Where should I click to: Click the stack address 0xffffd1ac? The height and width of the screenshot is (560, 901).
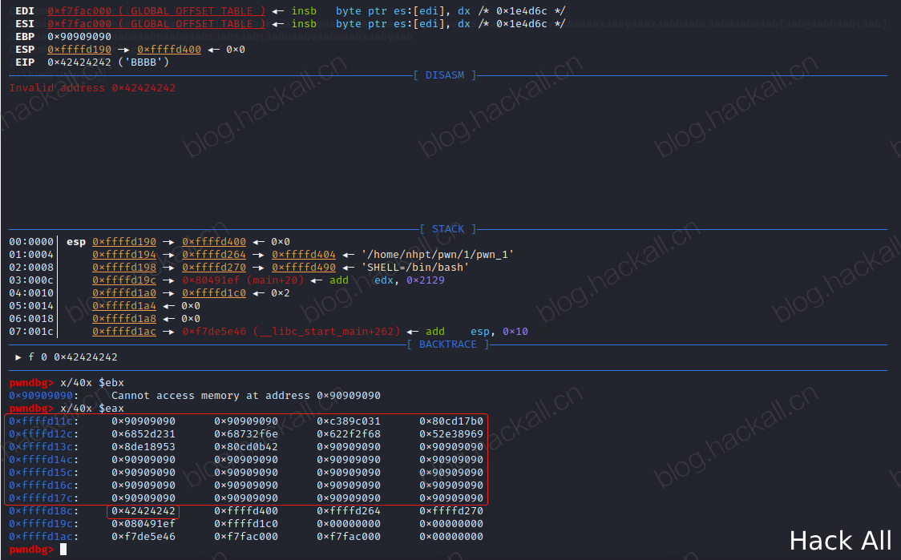[124, 332]
